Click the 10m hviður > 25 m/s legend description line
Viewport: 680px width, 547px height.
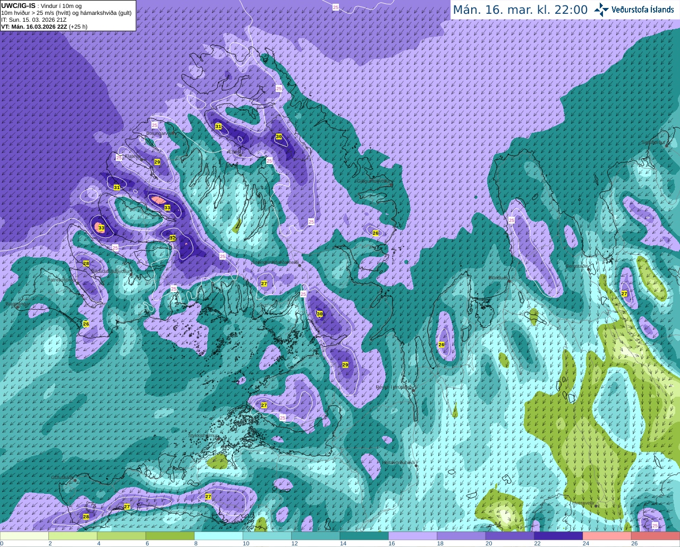coord(66,13)
